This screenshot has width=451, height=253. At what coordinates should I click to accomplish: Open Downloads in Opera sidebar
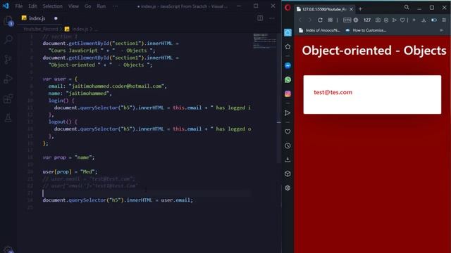(288, 160)
